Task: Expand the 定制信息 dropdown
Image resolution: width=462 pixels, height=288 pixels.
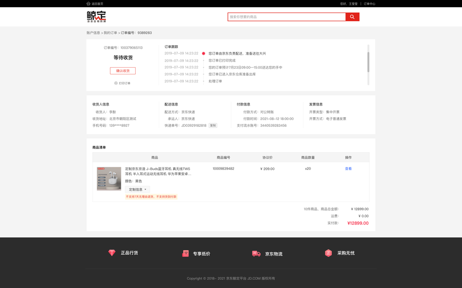Action: (x=137, y=189)
